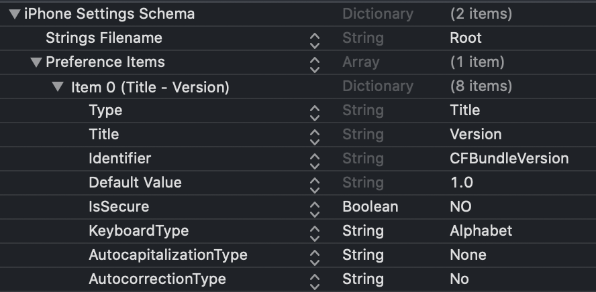
Task: Click the type stepper for Identifier
Action: [315, 159]
